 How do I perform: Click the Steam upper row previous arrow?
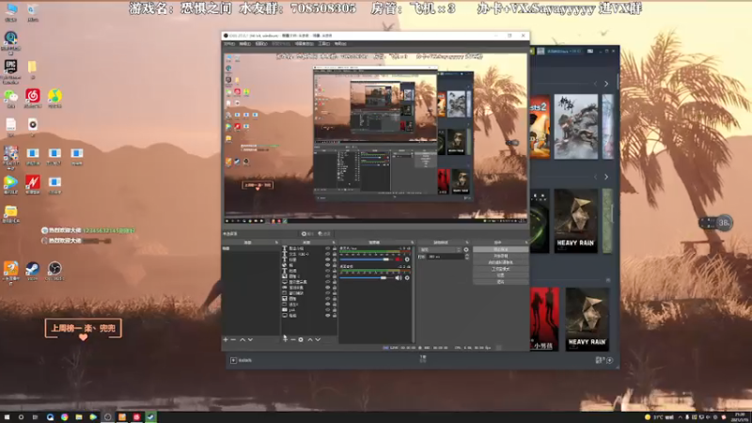[596, 84]
